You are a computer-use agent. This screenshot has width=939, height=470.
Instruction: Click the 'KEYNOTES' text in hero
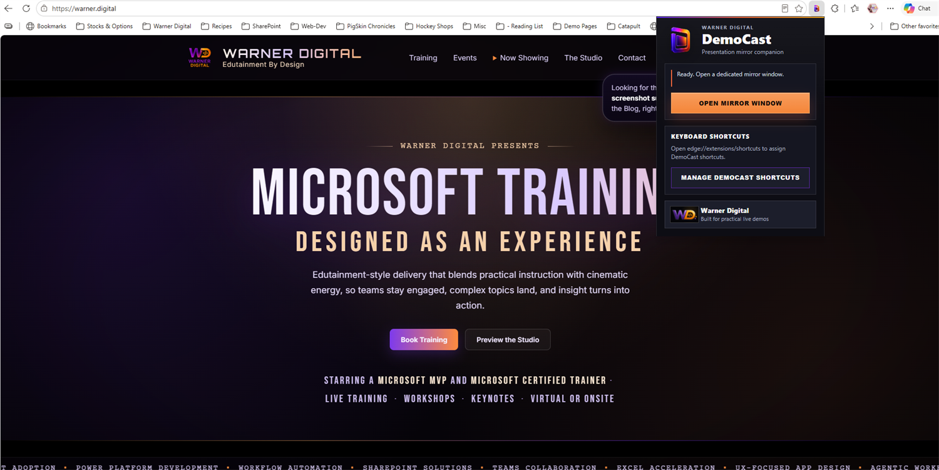(x=493, y=399)
